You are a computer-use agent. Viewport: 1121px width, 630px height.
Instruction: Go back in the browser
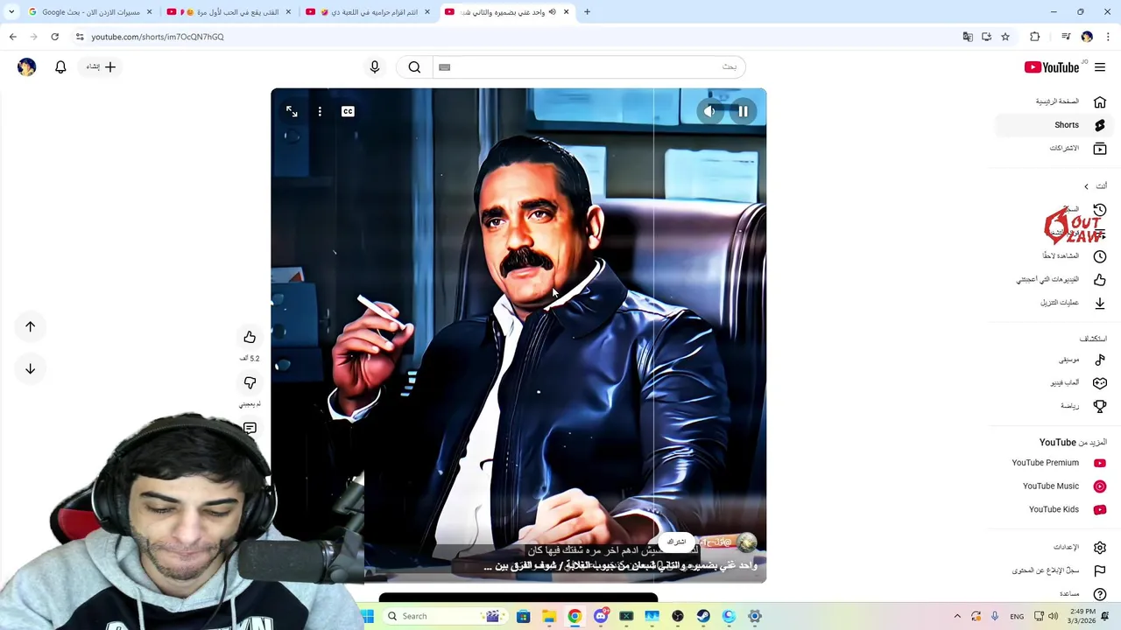click(x=13, y=37)
